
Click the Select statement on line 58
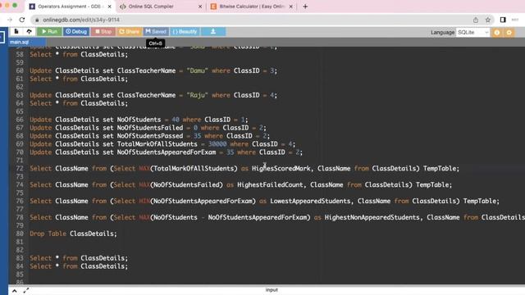tap(79, 55)
